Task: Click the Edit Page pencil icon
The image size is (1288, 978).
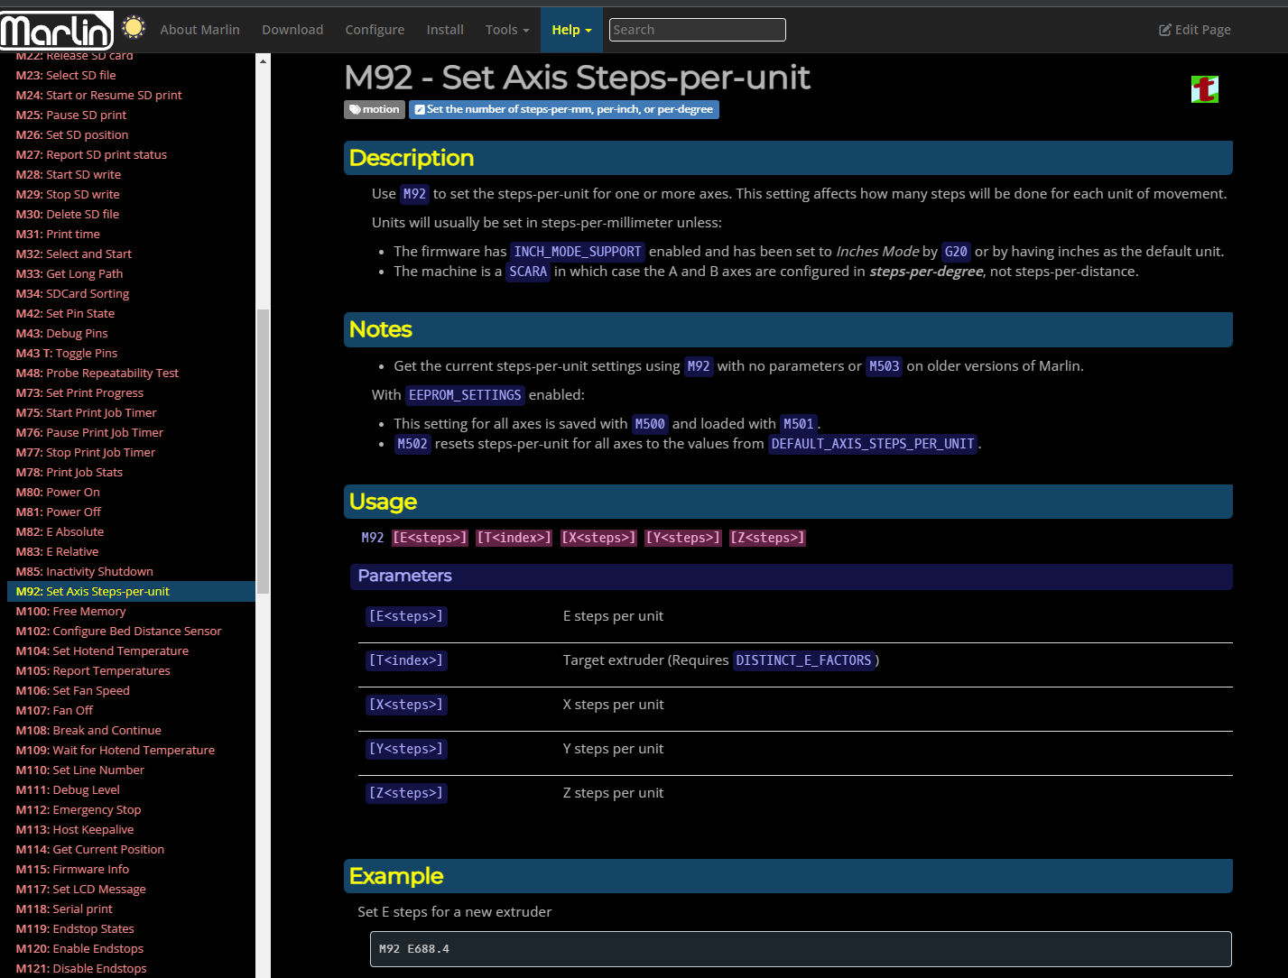Action: pos(1164,30)
